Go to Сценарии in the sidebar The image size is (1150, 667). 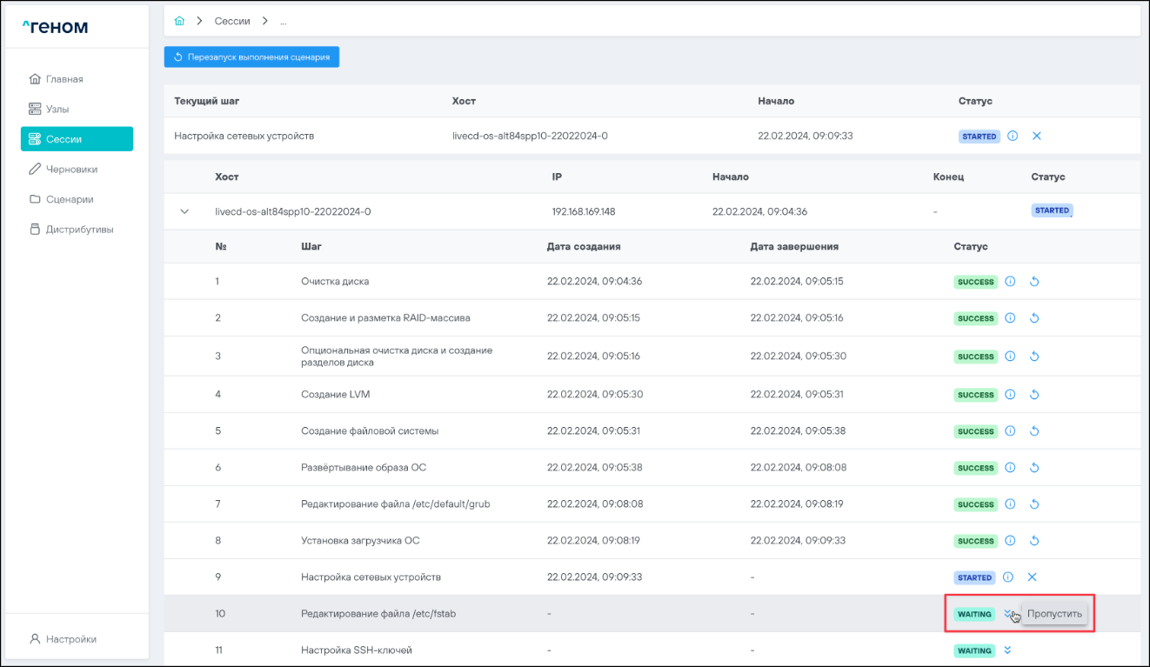coord(69,199)
